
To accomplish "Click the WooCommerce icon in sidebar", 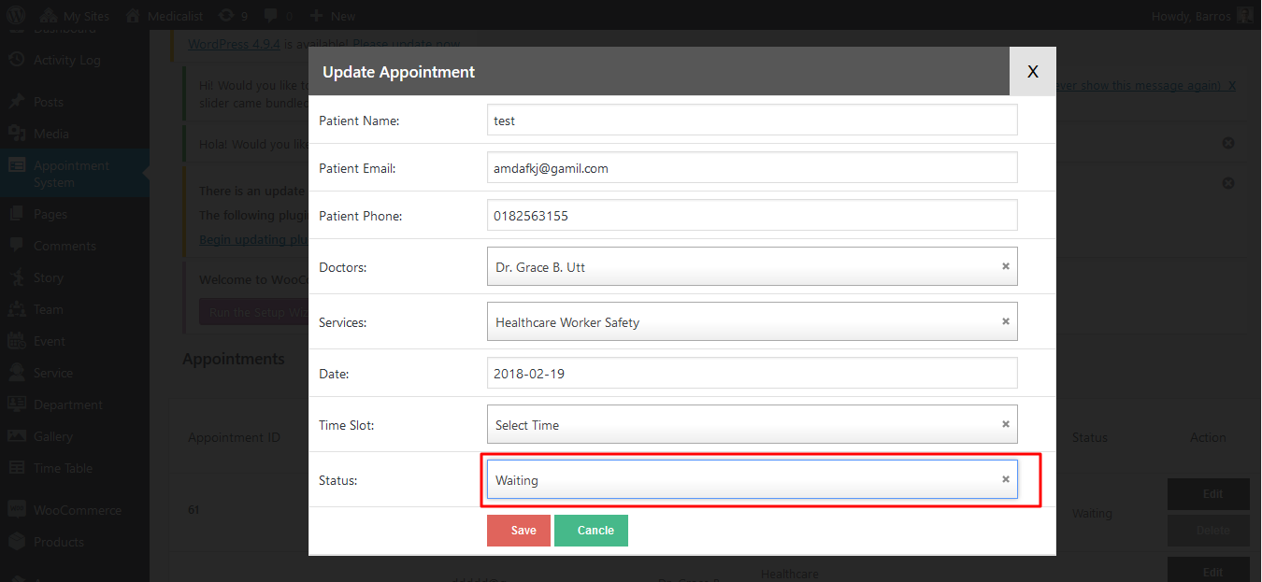I will [x=17, y=510].
